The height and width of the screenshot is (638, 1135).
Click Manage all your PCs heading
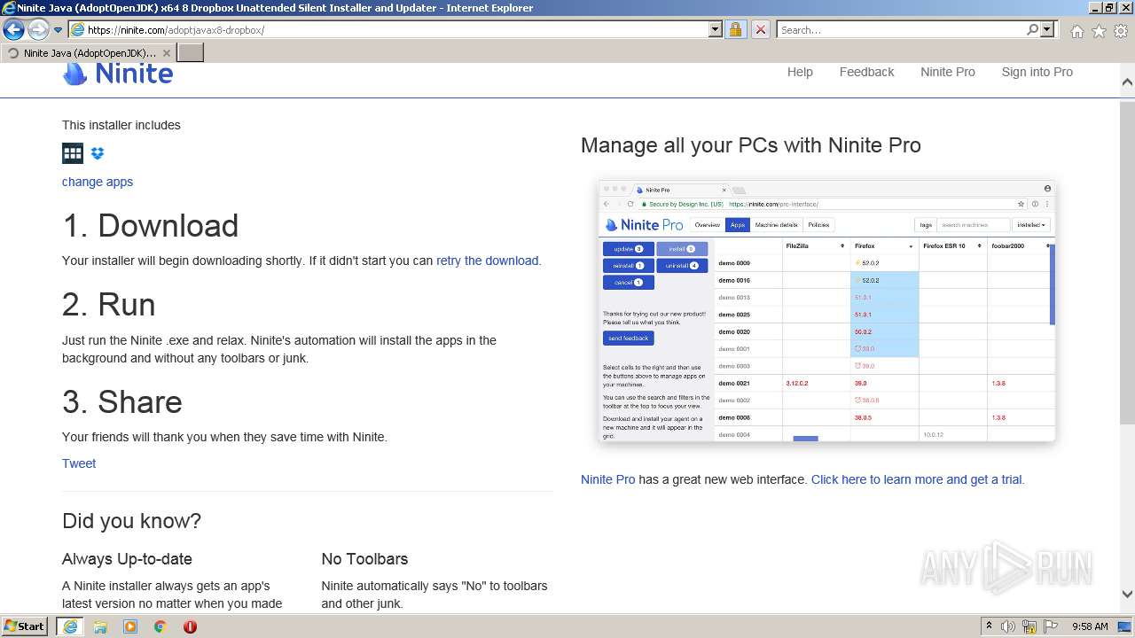click(751, 145)
